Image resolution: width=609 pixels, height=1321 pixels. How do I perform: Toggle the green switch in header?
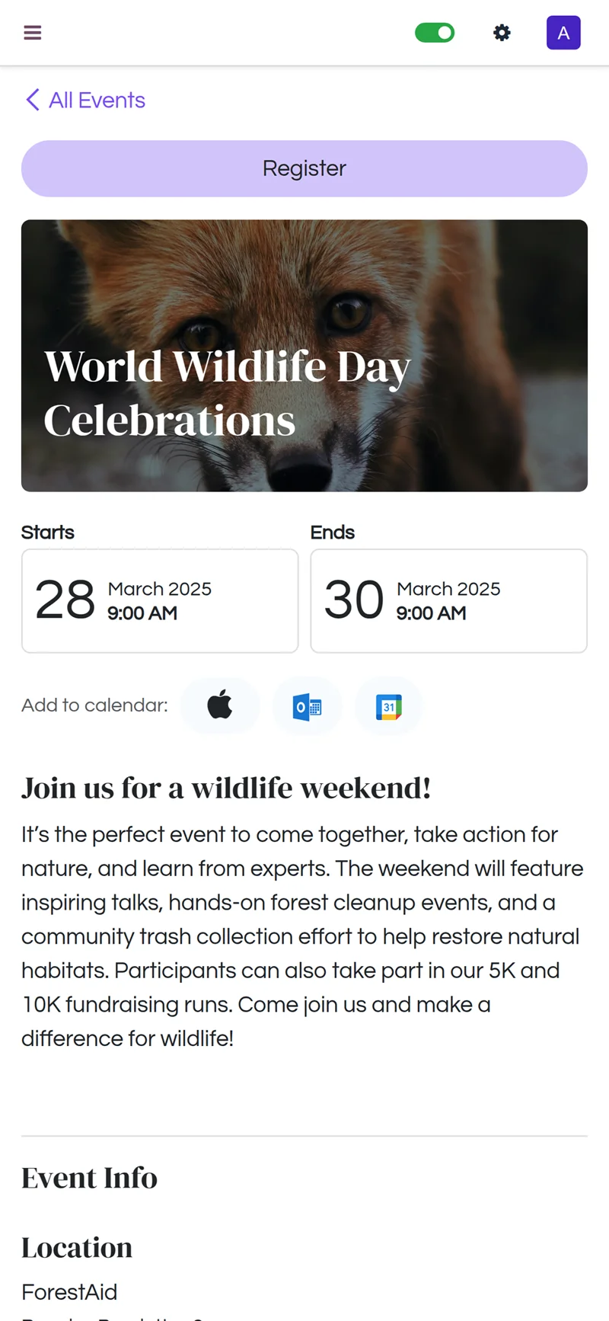point(435,33)
